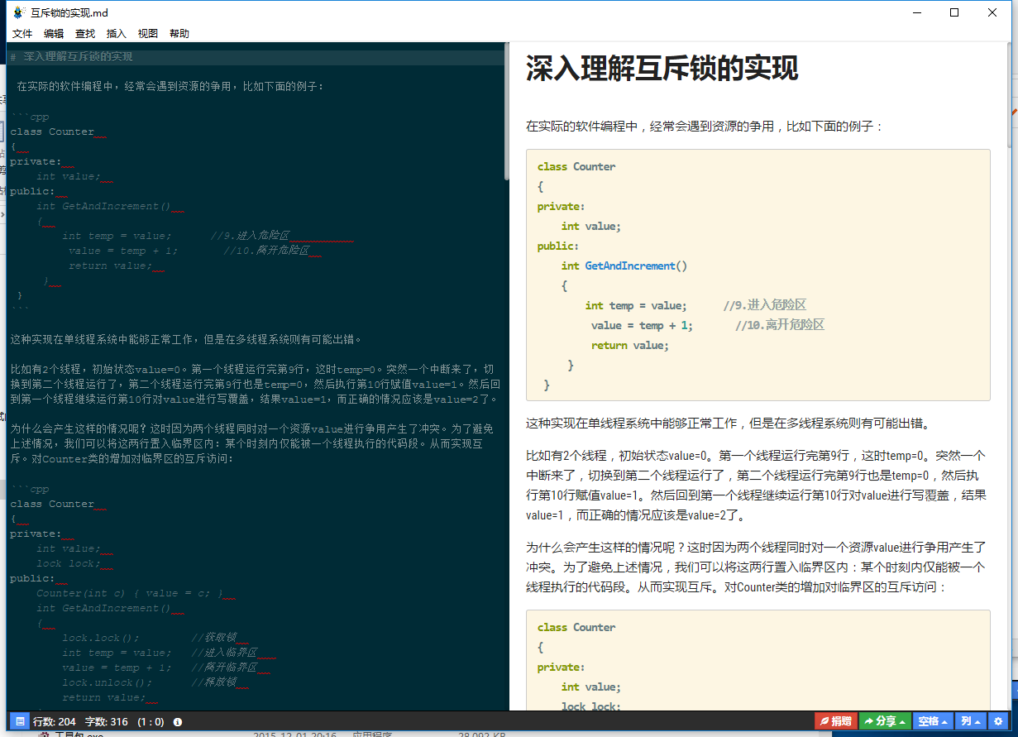Open the 编辑 menu

point(54,34)
